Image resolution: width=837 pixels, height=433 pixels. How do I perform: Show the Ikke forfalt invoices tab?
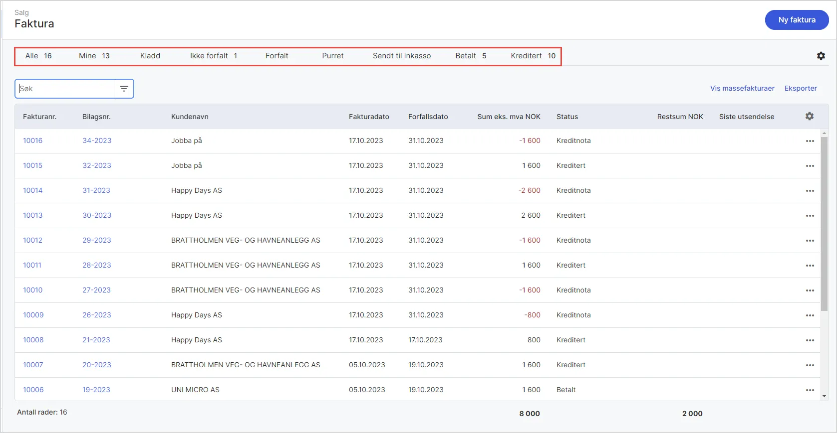point(213,56)
